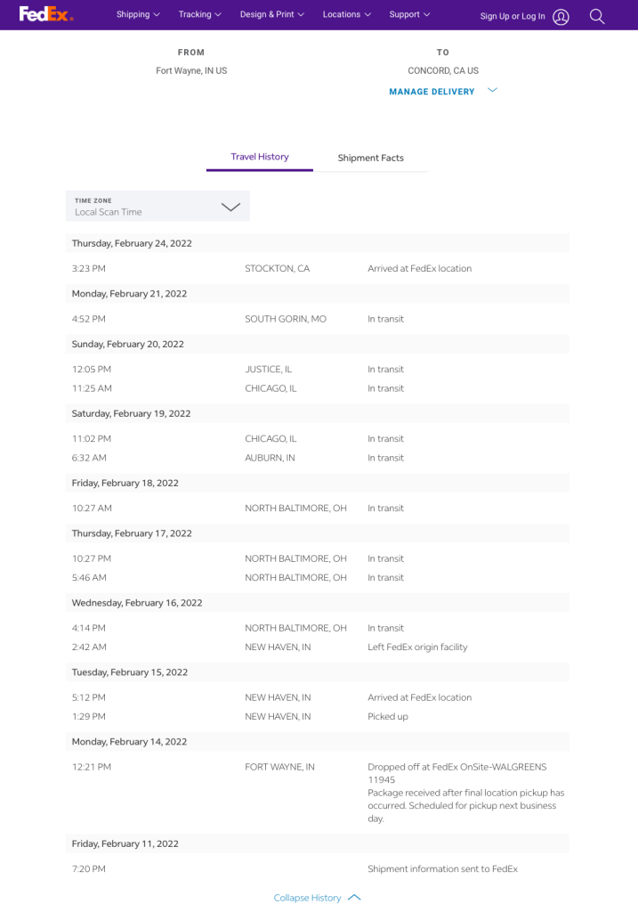This screenshot has width=638, height=912.
Task: Click the chevron beside Support
Action: 427,15
